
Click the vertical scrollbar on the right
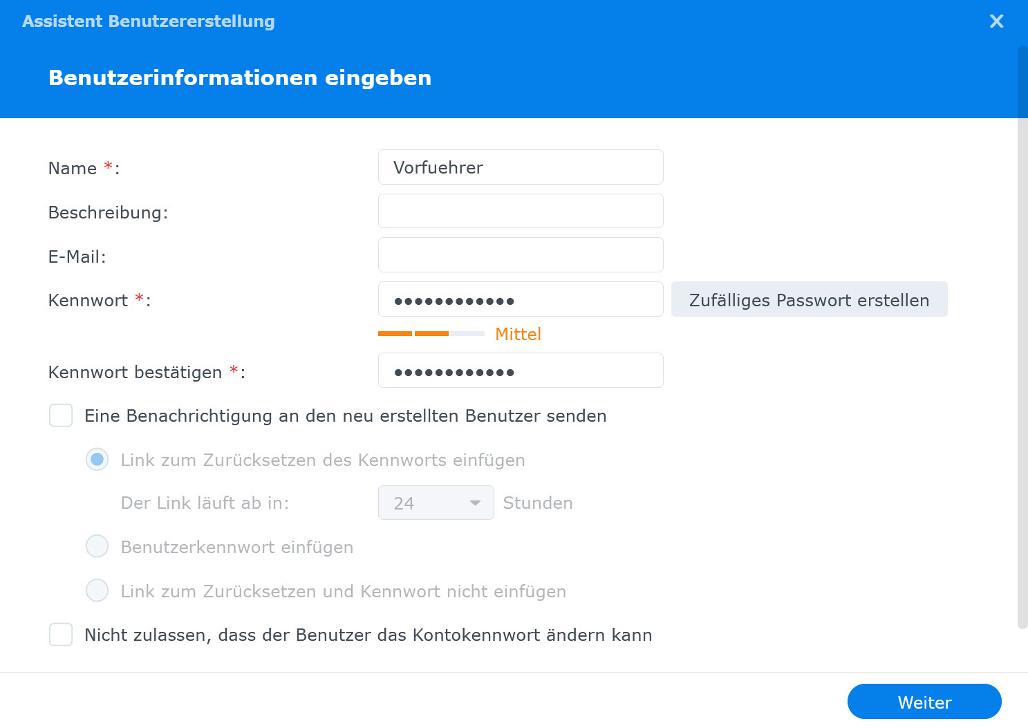1022,337
